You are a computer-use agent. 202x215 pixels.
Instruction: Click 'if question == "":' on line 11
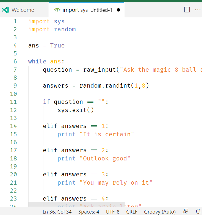[76, 102]
